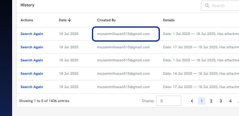Go to page 2 of history
The width and height of the screenshot is (239, 116).
point(211,101)
